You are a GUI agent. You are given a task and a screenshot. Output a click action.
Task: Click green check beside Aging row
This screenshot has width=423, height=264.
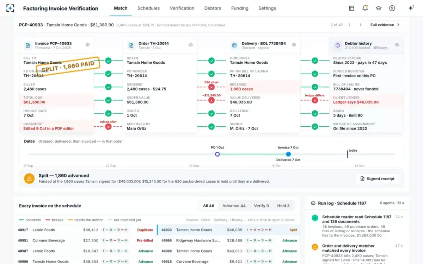click(x=315, y=113)
